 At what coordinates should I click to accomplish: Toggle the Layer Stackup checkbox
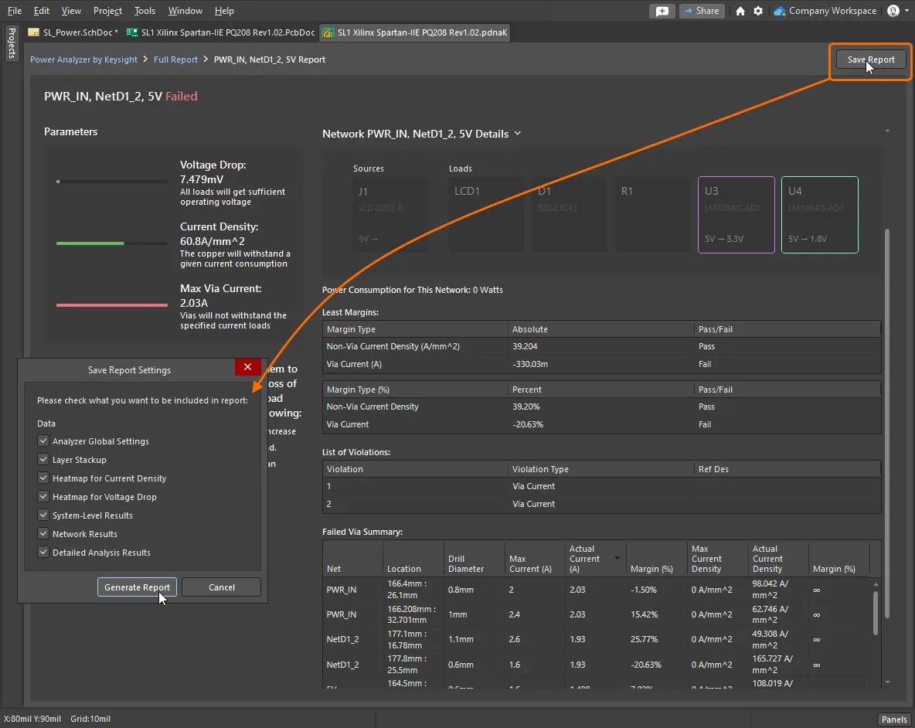43,460
